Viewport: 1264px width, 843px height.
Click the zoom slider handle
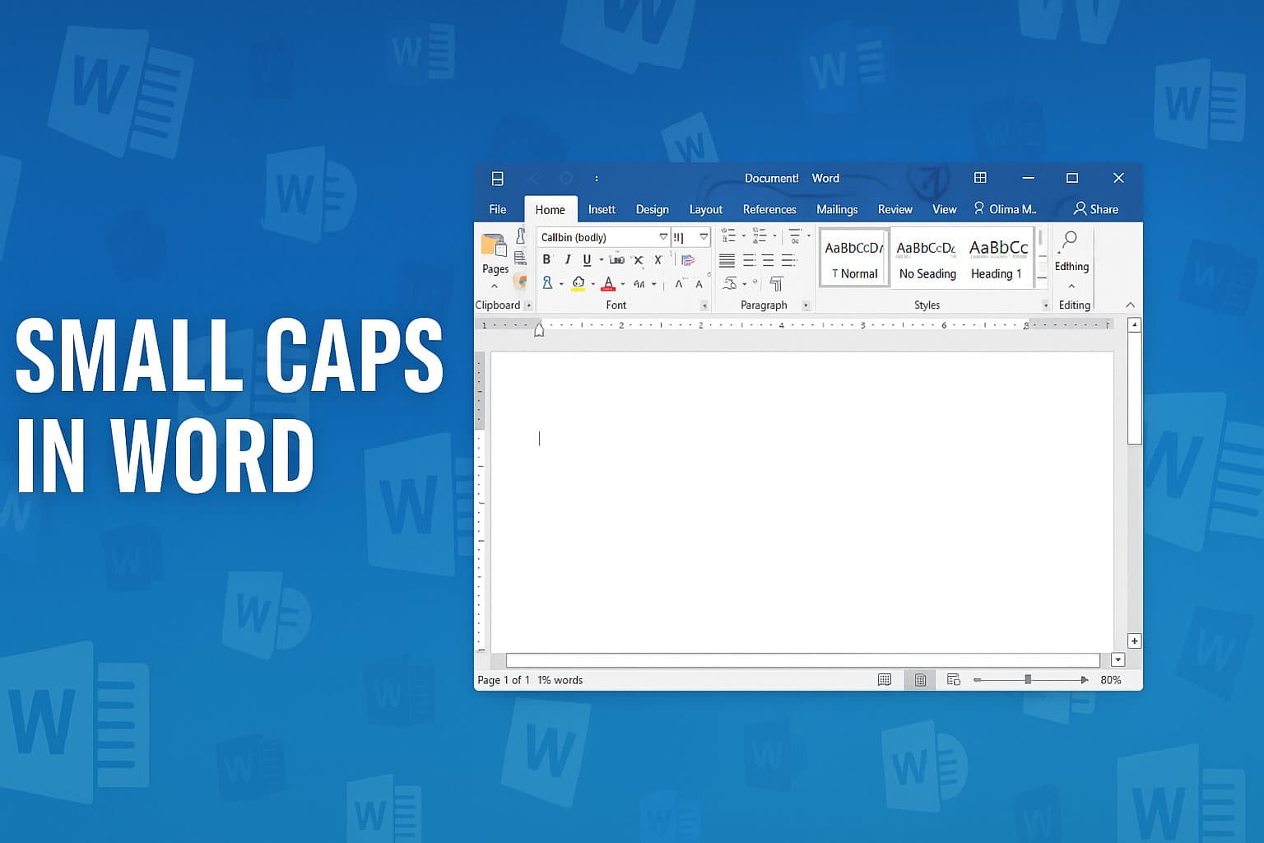1027,680
